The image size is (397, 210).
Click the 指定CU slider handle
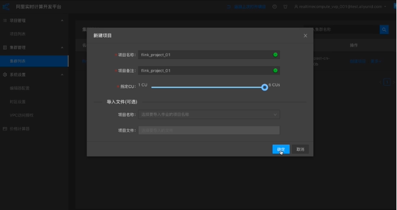coord(265,88)
